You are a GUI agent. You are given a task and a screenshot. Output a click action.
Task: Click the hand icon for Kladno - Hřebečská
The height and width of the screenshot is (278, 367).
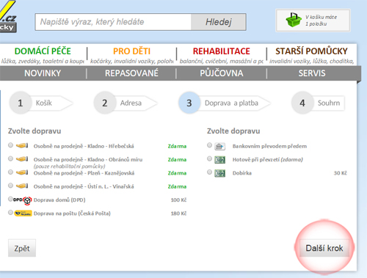click(x=22, y=146)
